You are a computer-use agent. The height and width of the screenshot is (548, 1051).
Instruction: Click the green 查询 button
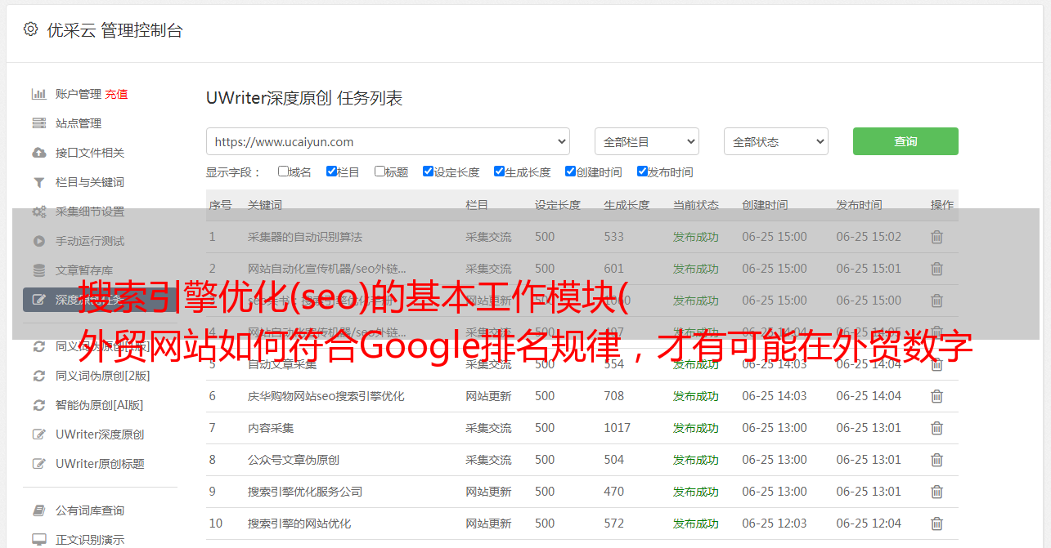[905, 141]
